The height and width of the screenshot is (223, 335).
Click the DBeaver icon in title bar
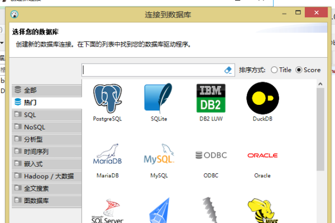click(15, 14)
